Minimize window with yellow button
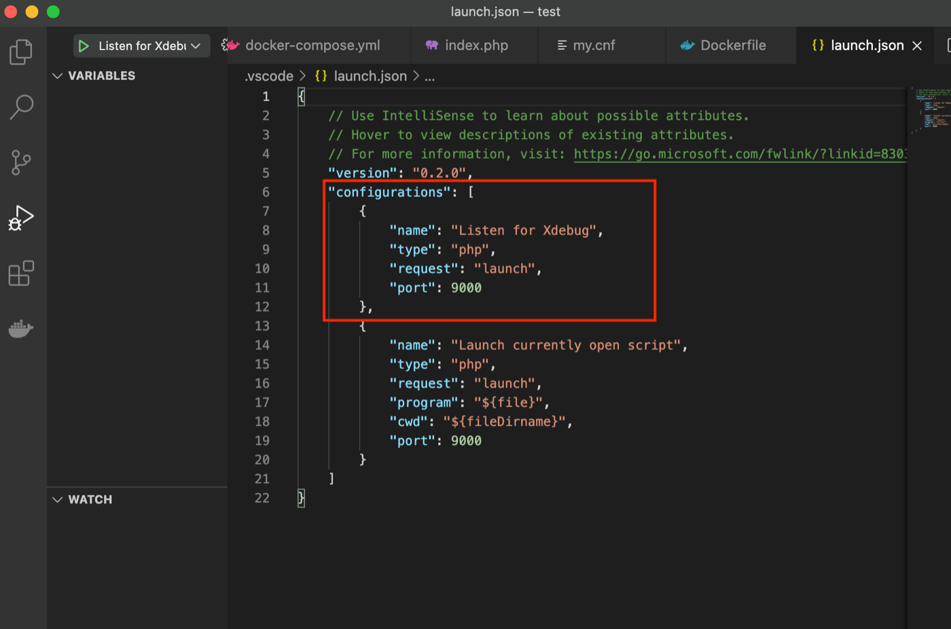The image size is (951, 629). [x=32, y=12]
